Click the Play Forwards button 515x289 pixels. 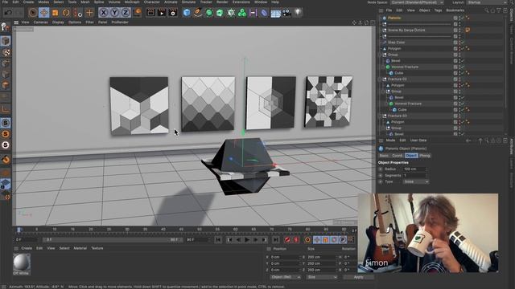point(247,240)
